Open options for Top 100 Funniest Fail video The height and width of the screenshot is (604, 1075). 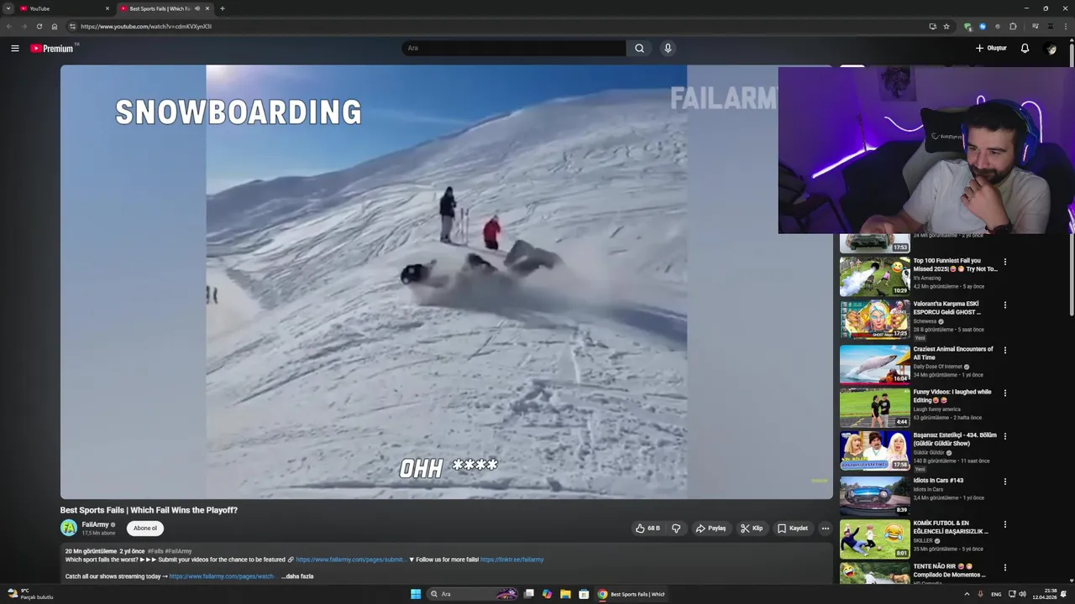click(x=1004, y=262)
